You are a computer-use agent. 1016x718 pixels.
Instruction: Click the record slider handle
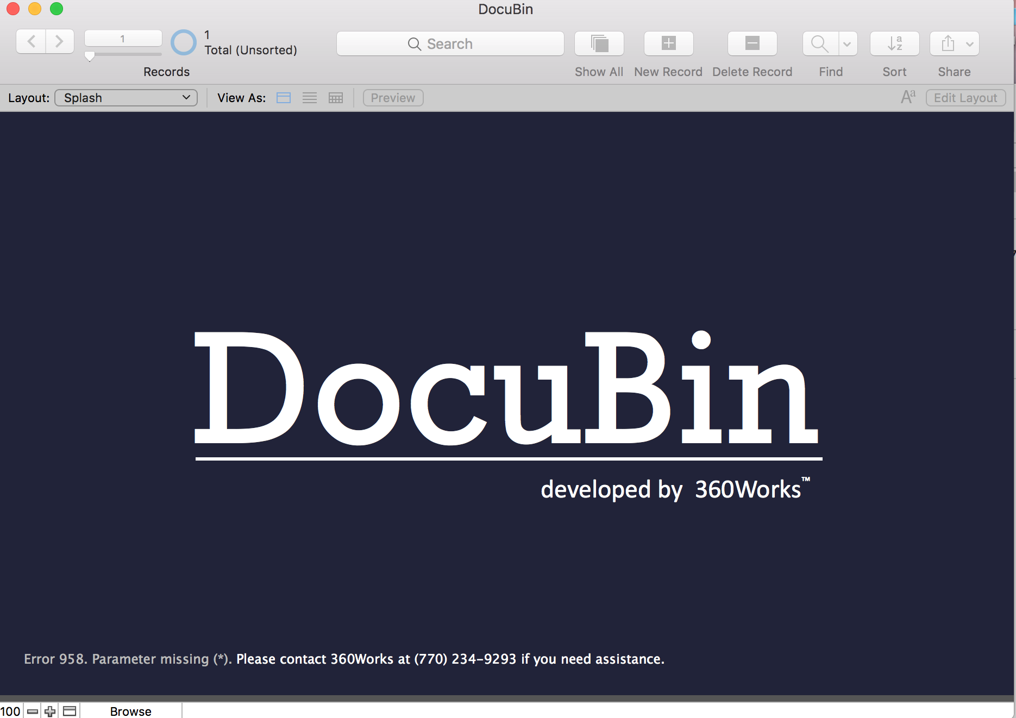coord(90,56)
